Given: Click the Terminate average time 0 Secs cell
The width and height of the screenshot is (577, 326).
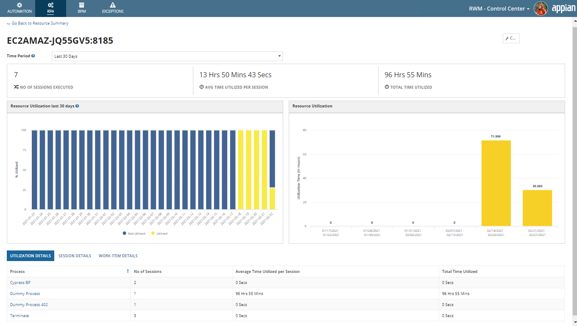Looking at the screenshot, I should [242, 315].
